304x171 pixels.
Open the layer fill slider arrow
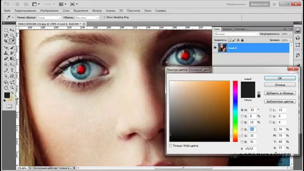click(290, 40)
